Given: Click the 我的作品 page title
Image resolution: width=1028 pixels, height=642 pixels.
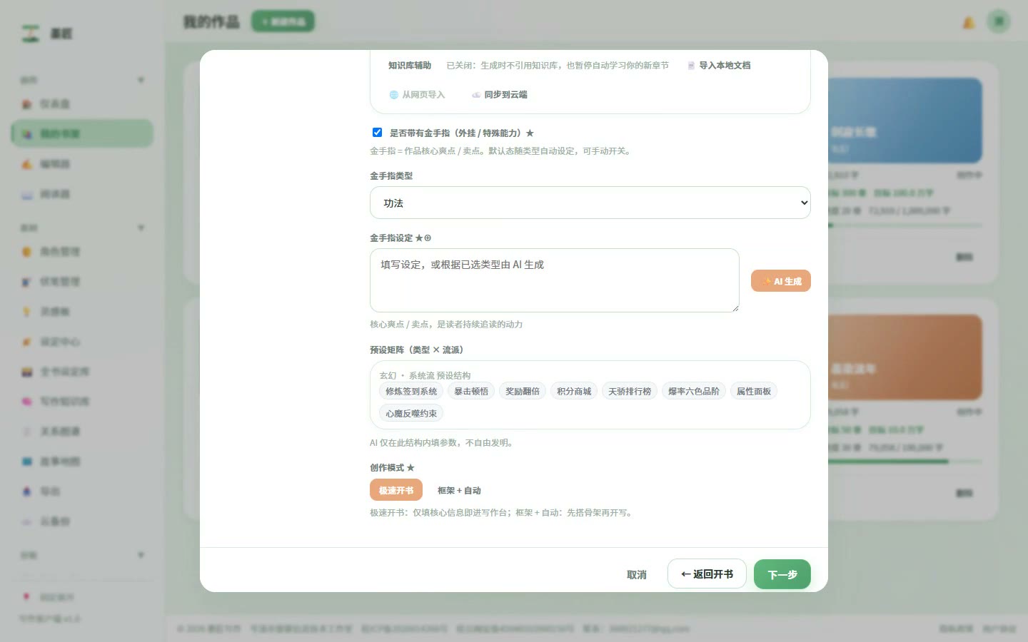Looking at the screenshot, I should pyautogui.click(x=211, y=22).
